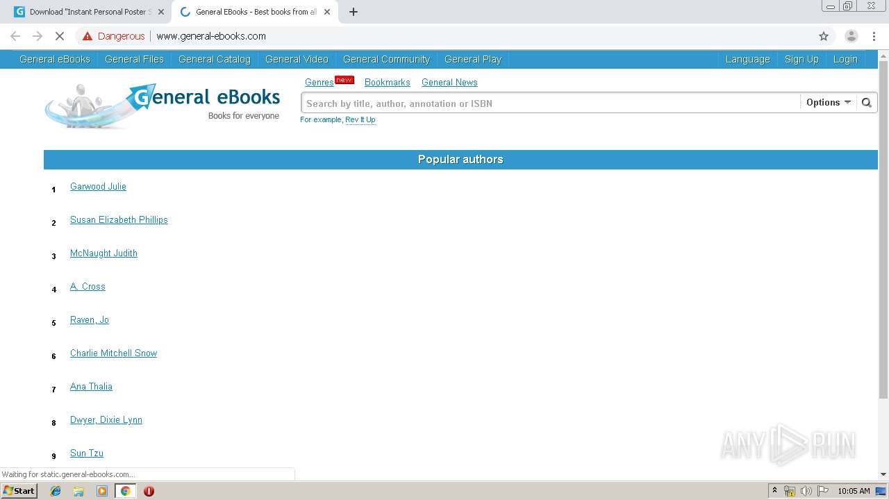This screenshot has width=889, height=500.
Task: Click the General eBooks logo
Action: click(162, 106)
